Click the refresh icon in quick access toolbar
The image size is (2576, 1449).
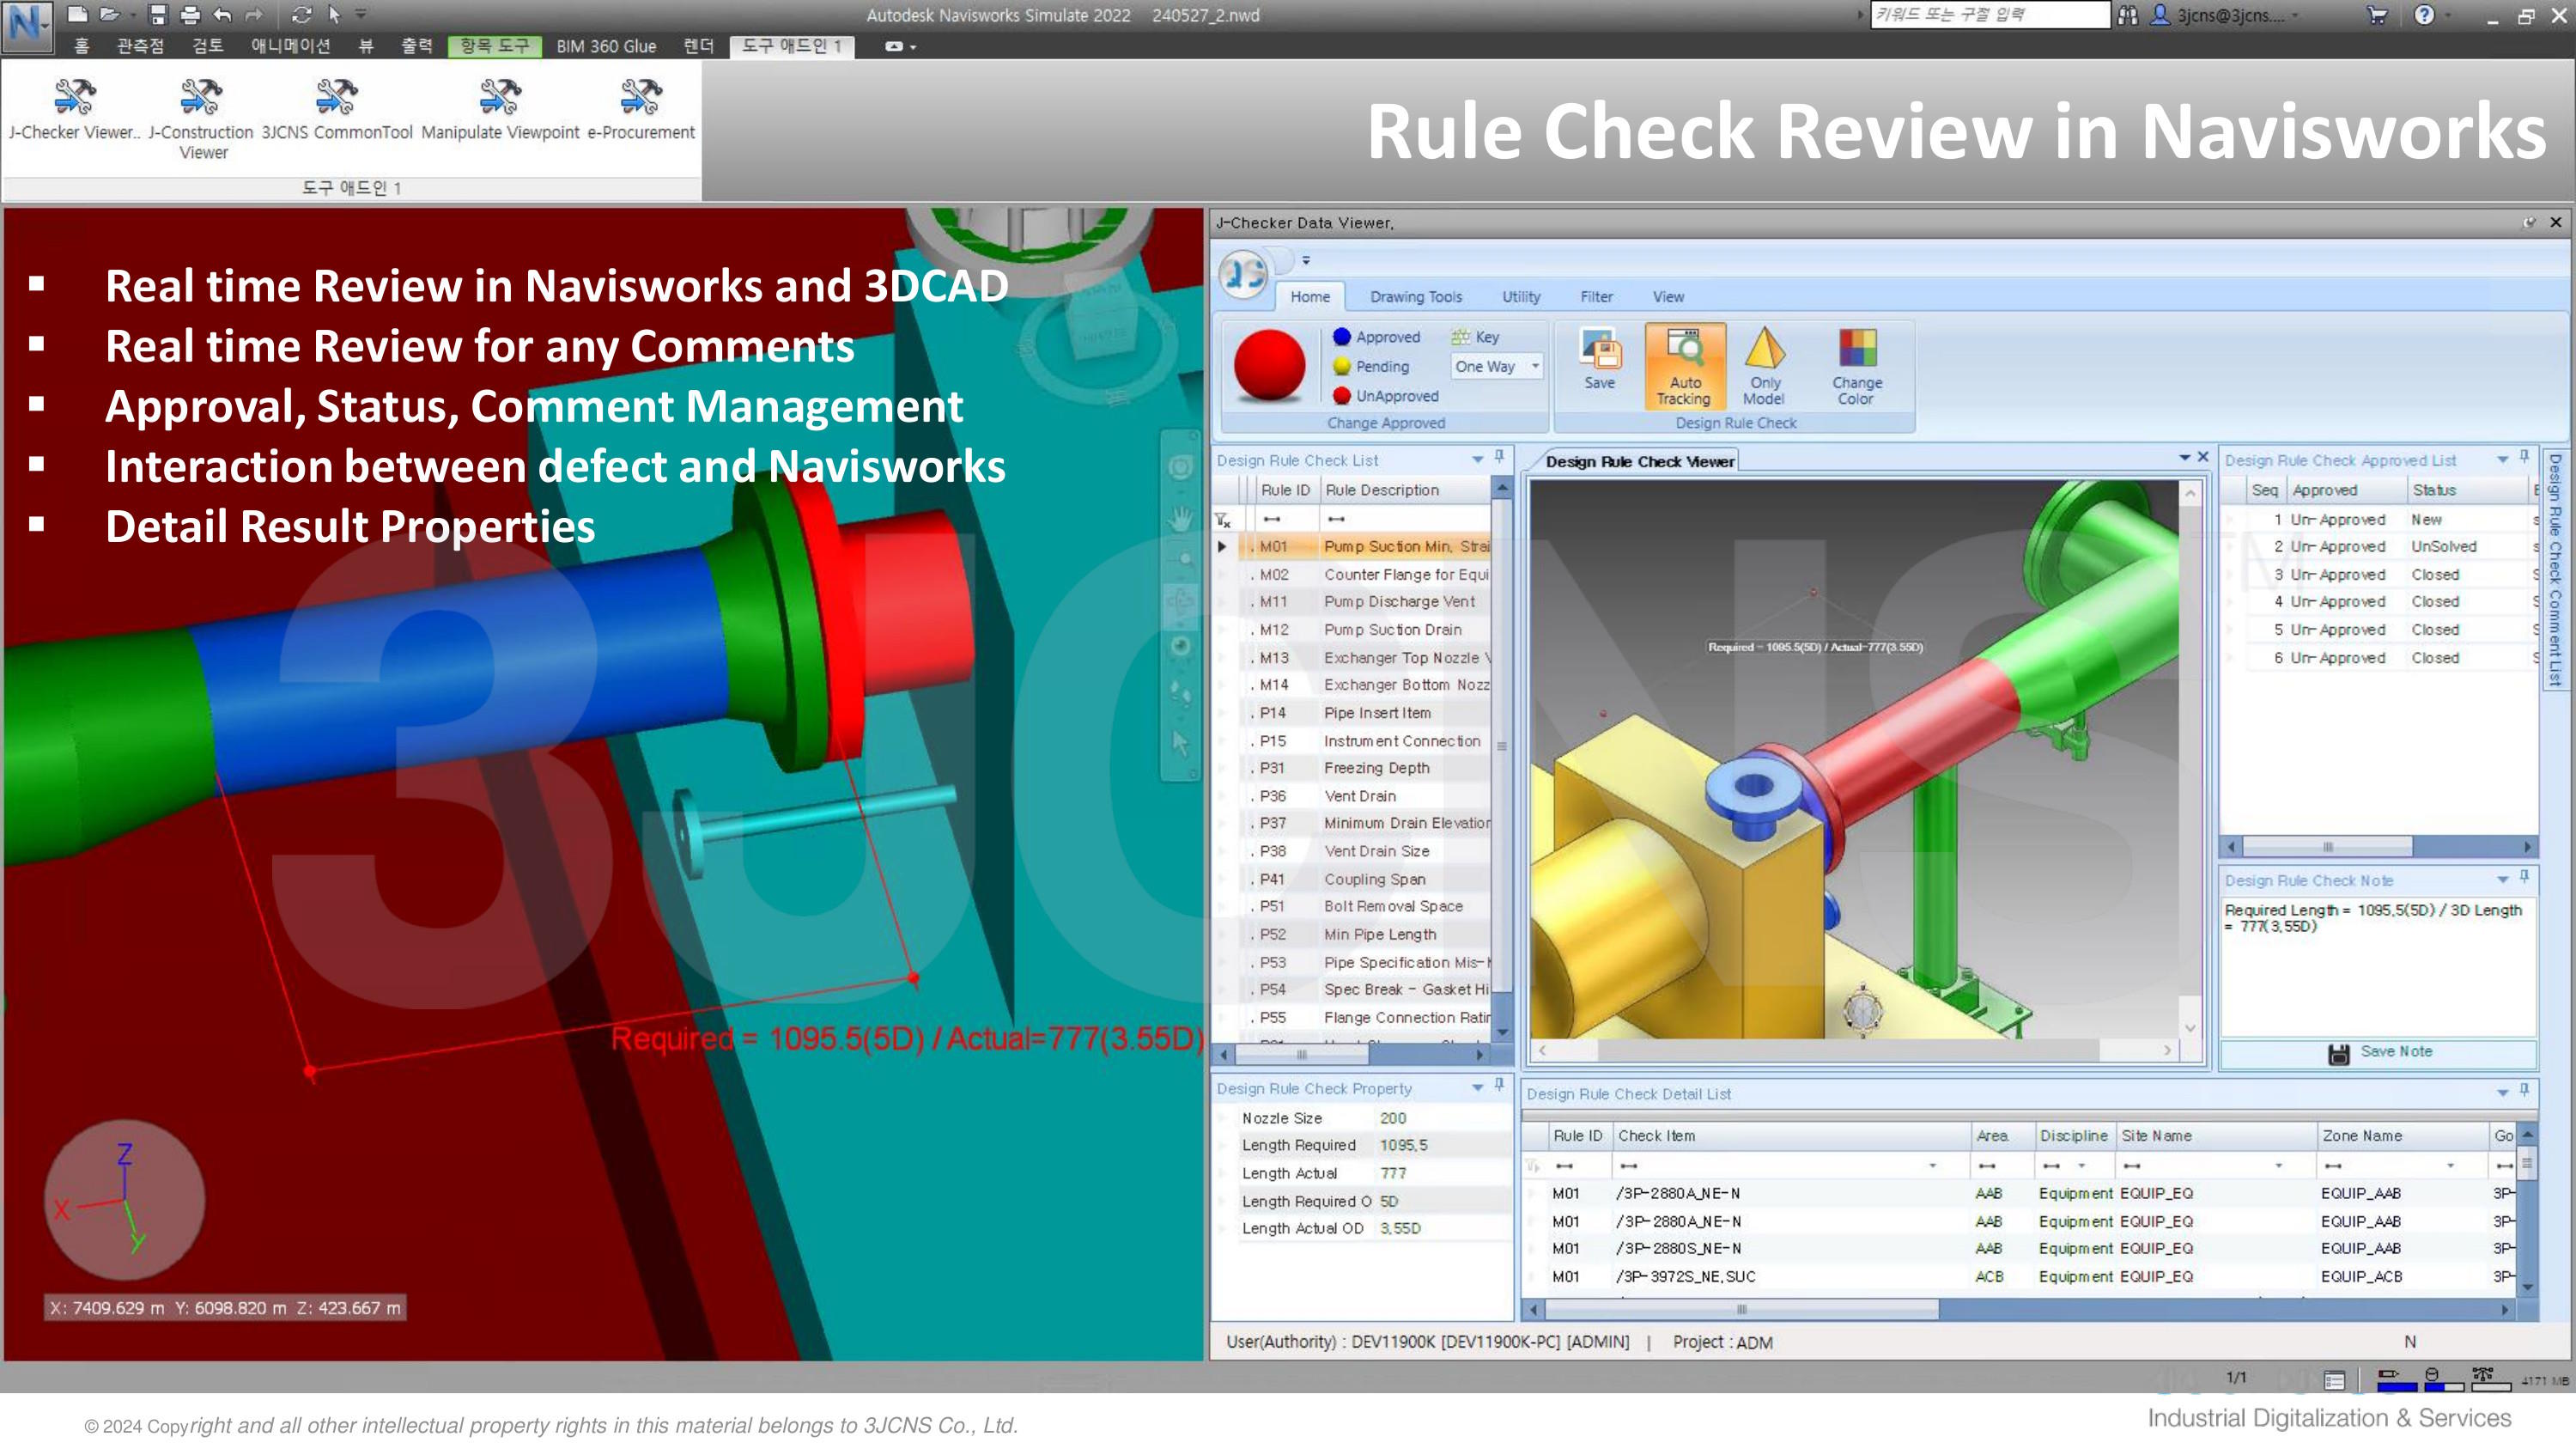pos(301,15)
